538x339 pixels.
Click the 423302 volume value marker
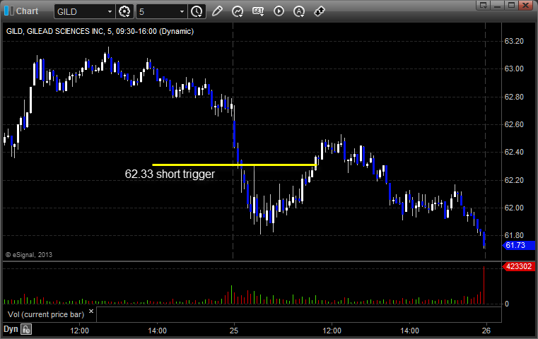coord(519,266)
